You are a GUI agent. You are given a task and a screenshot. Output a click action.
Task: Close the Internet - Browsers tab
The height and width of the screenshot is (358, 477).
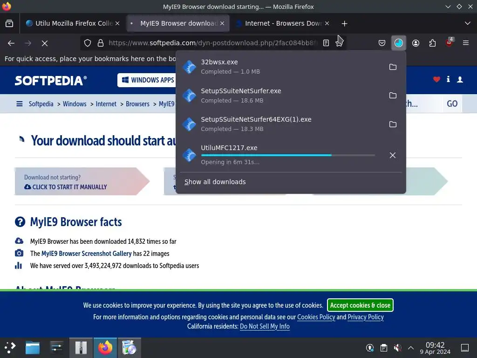click(327, 23)
